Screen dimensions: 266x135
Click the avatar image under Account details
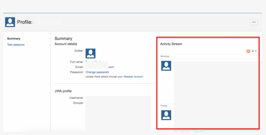click(x=91, y=53)
